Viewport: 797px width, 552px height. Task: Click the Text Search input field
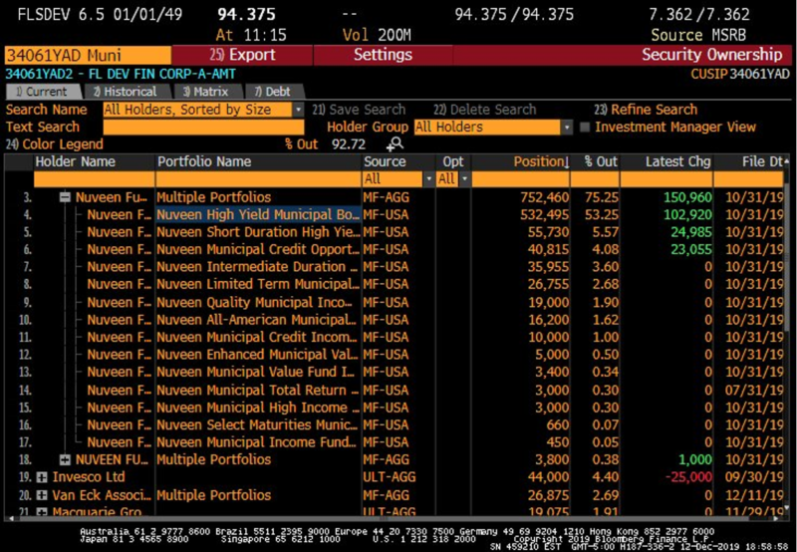[203, 128]
